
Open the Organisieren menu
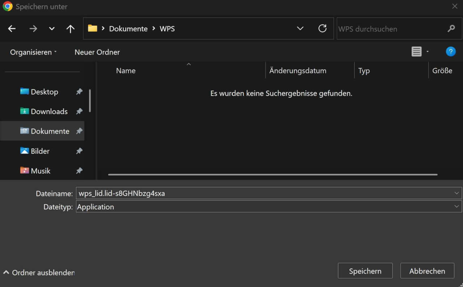[33, 52]
